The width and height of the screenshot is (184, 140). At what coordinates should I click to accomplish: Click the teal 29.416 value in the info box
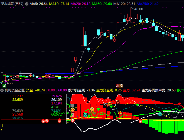click(18, 118)
